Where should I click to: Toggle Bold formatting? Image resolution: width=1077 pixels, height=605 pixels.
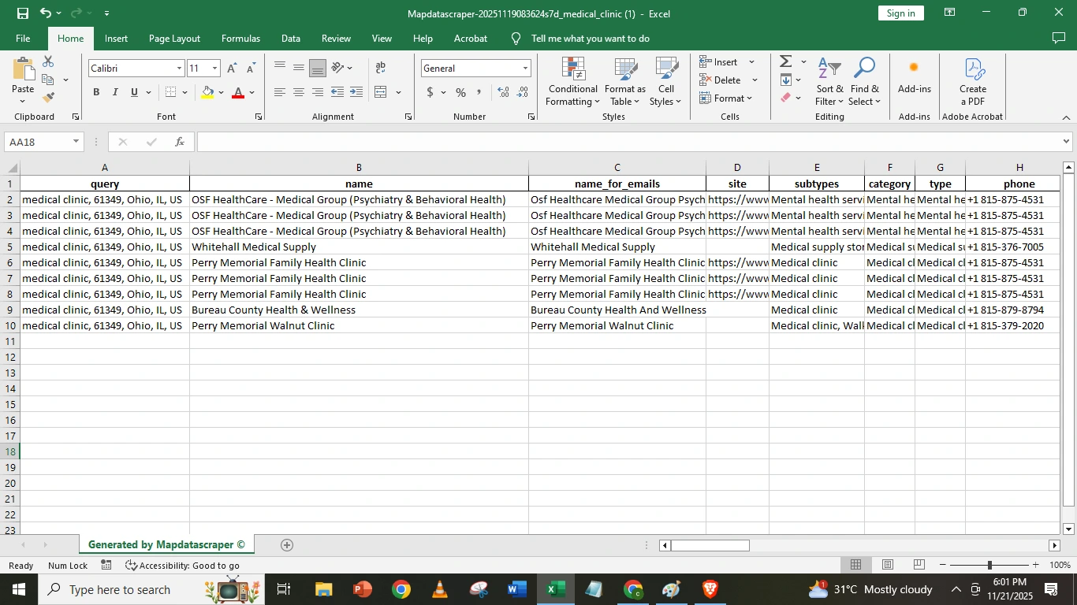[96, 92]
